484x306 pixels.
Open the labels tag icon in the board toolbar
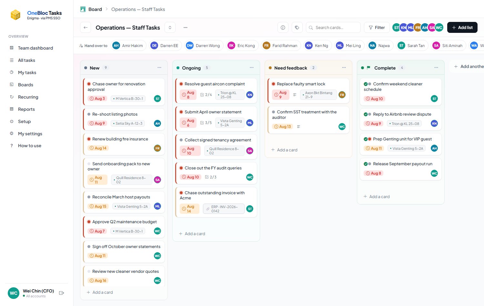click(x=297, y=28)
